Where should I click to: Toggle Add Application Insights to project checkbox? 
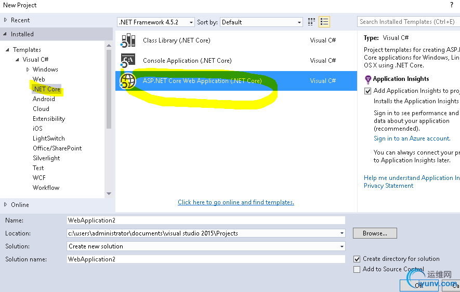point(367,91)
